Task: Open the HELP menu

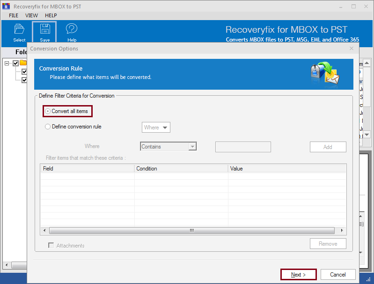Action: click(51, 15)
